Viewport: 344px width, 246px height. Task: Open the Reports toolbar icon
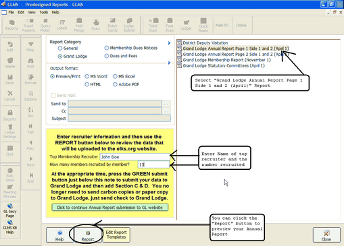pyautogui.click(x=11, y=25)
